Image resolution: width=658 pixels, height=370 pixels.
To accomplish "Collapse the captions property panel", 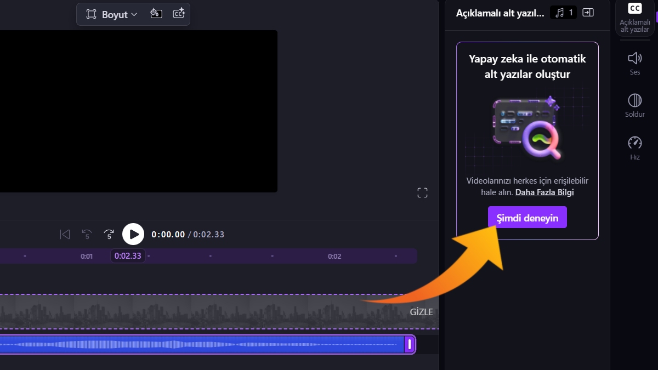I will (588, 13).
